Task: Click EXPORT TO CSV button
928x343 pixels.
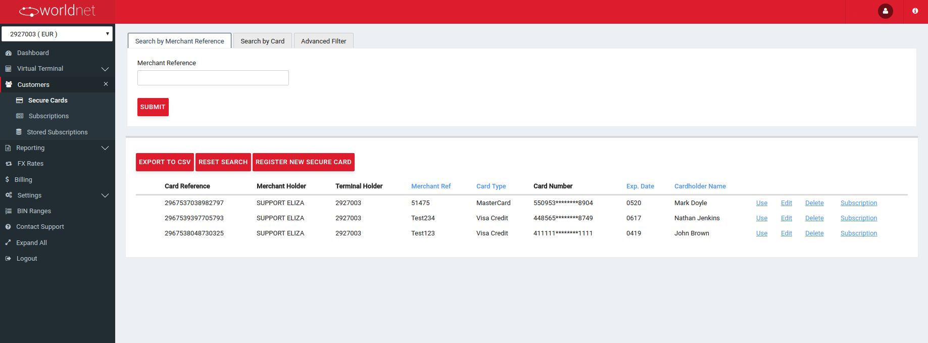Action: (165, 162)
